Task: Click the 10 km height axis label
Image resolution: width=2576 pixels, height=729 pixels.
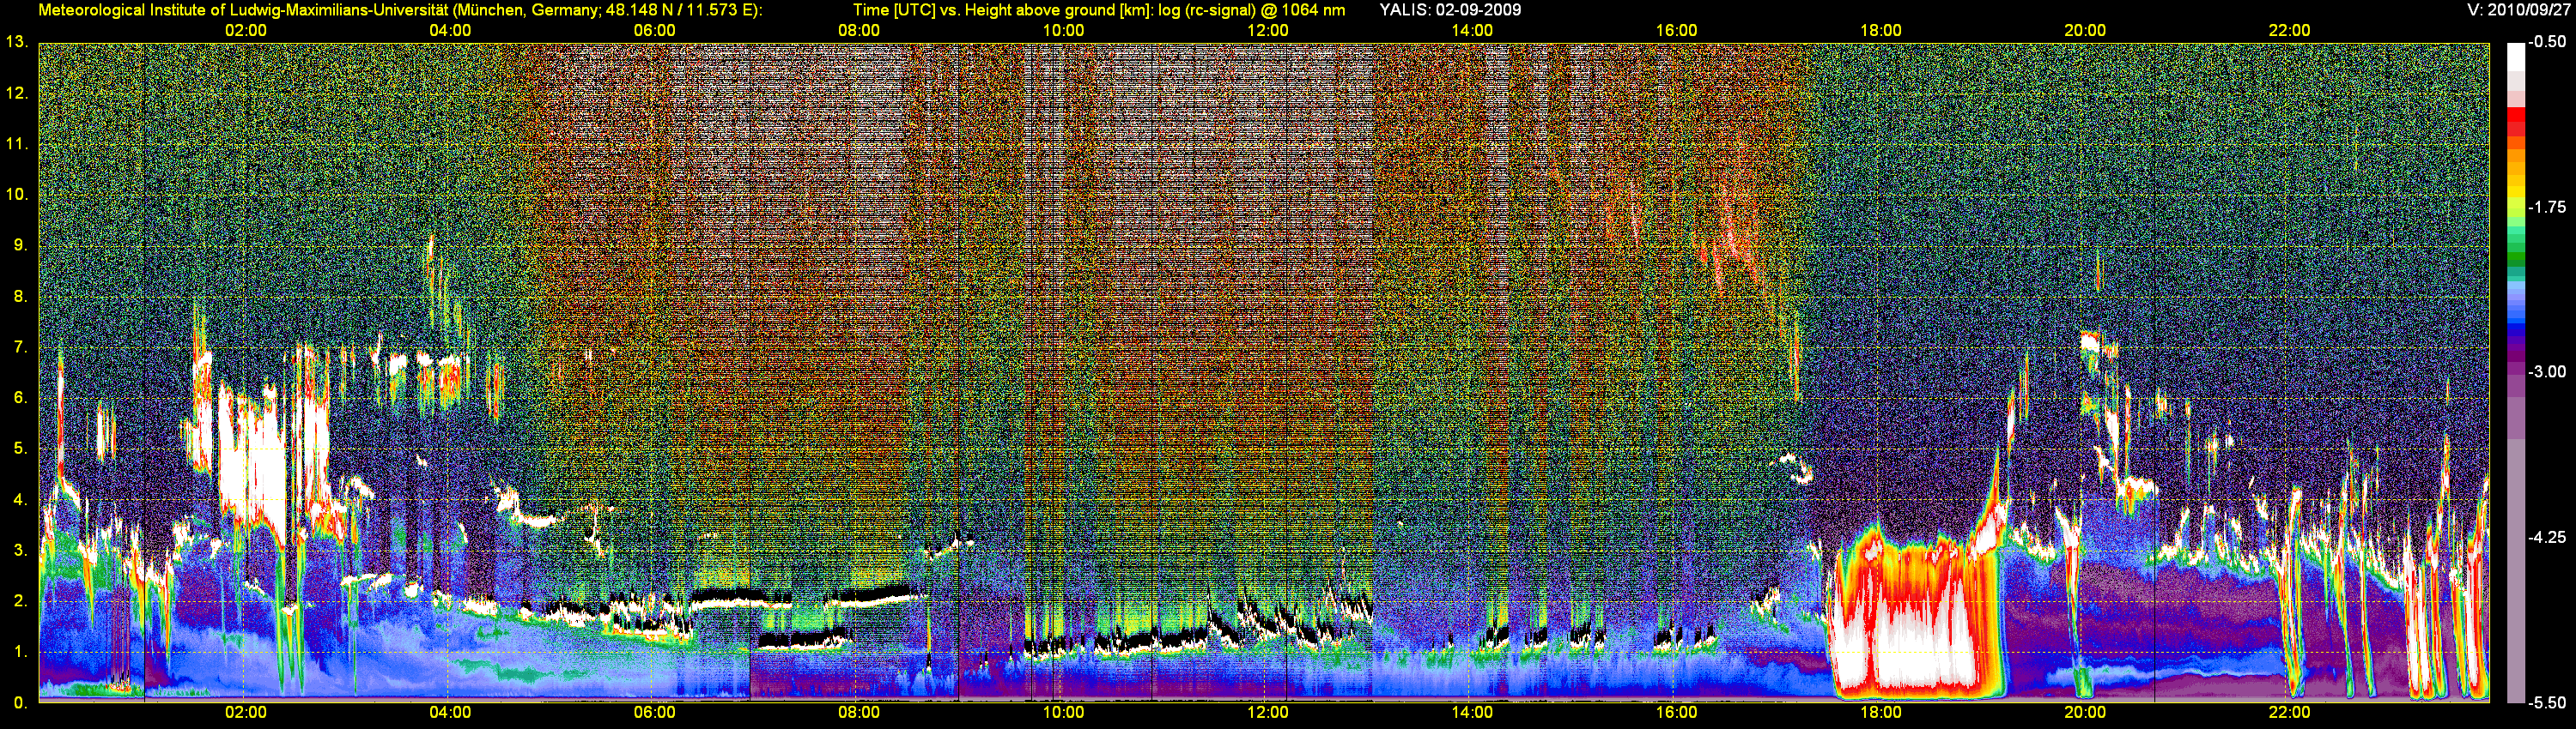Action: click(16, 194)
